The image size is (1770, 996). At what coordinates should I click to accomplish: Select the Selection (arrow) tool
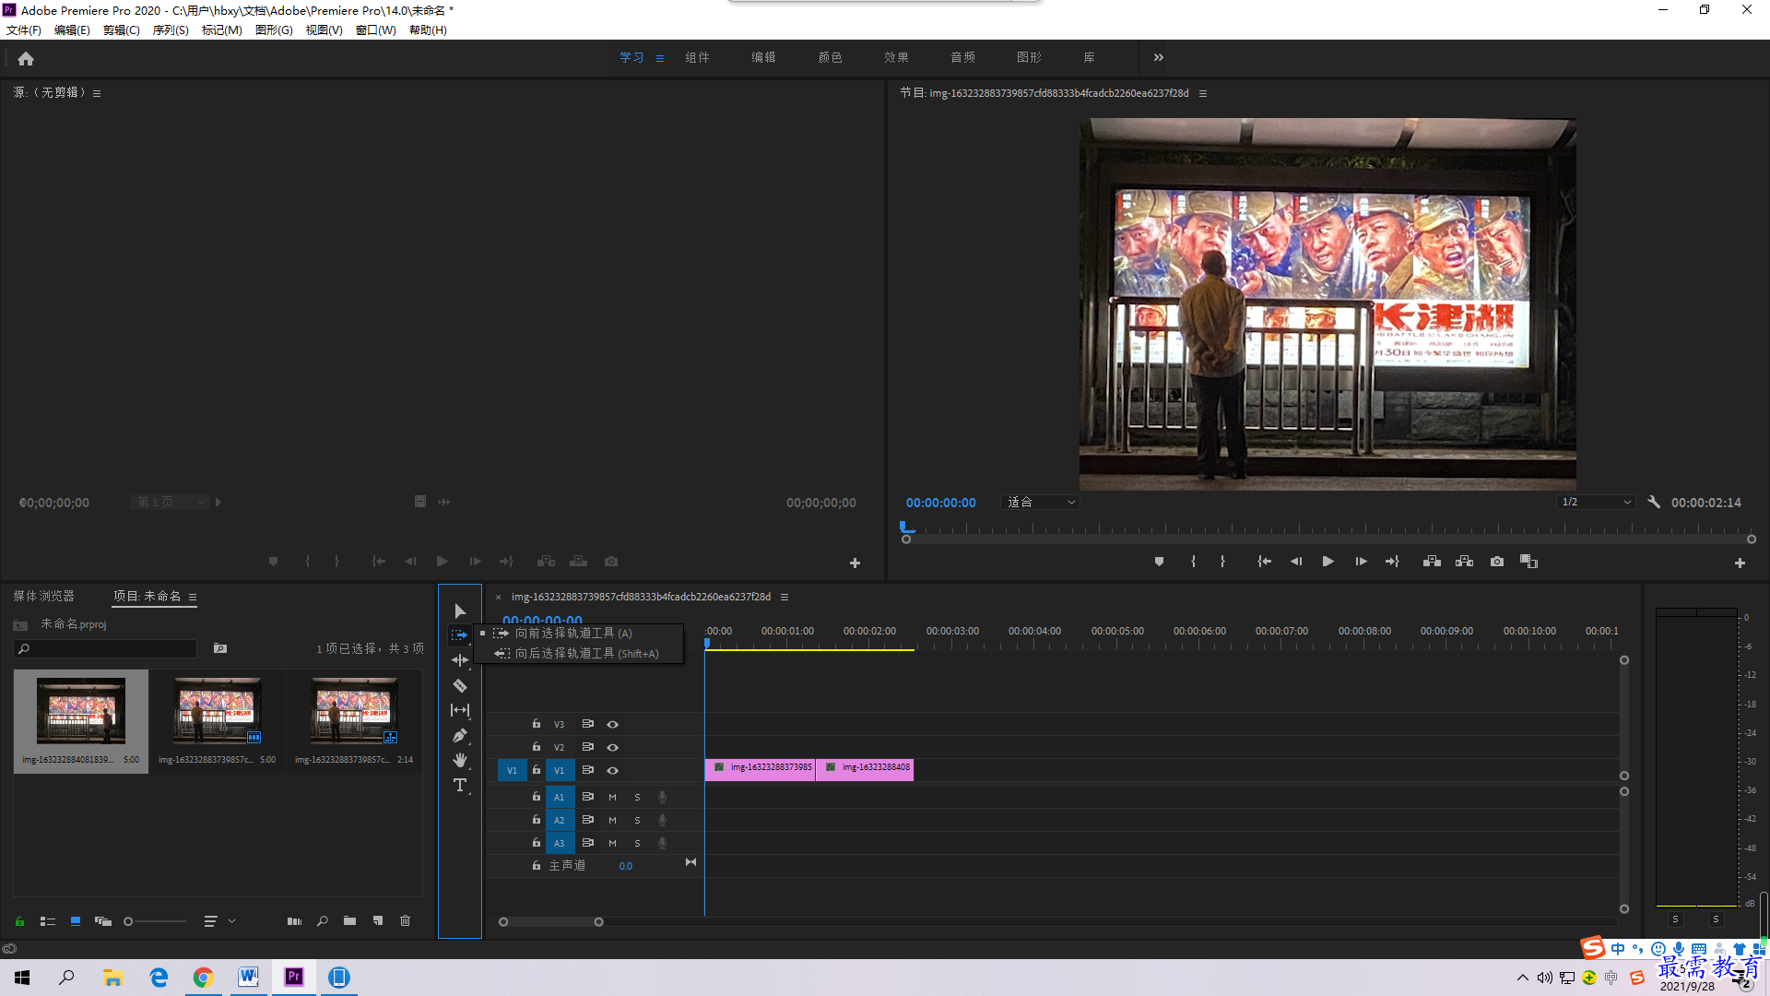460,611
